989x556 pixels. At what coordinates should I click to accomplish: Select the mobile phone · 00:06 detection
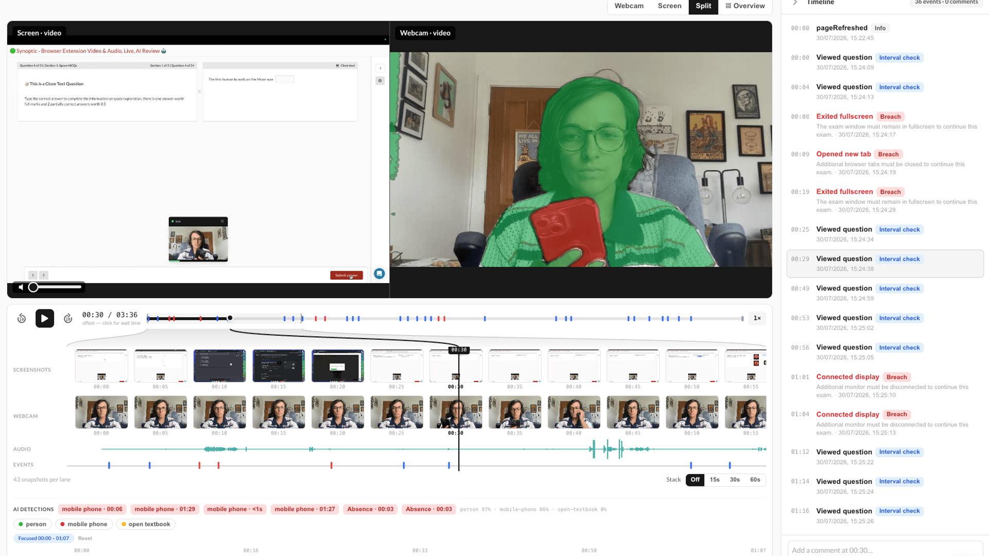(92, 509)
